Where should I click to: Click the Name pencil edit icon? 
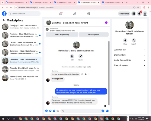pyautogui.click(x=81, y=56)
